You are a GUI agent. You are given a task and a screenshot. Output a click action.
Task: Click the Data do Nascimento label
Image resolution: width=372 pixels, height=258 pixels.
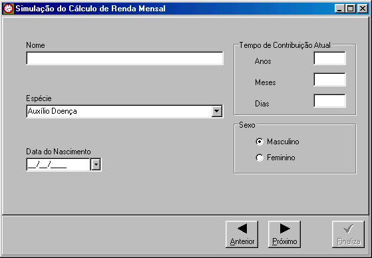tap(59, 152)
